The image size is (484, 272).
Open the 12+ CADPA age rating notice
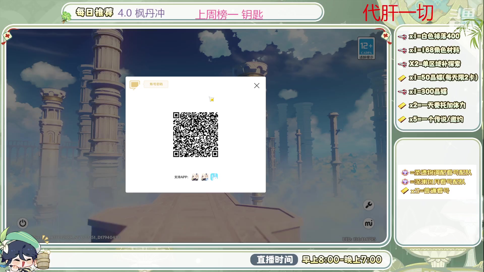366,48
